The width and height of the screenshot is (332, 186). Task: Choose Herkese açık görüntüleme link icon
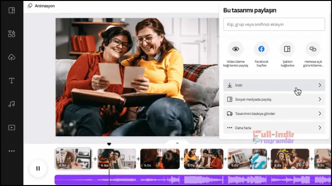click(313, 49)
